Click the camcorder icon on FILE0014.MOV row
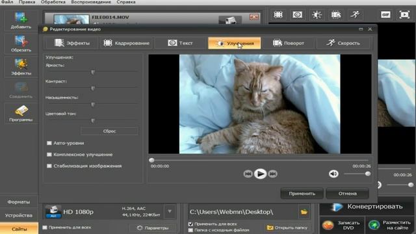This screenshot has width=416, height=234. tap(230, 20)
